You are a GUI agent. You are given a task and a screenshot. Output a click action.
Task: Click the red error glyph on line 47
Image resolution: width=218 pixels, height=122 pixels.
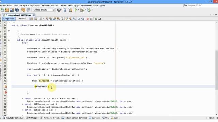6,93
